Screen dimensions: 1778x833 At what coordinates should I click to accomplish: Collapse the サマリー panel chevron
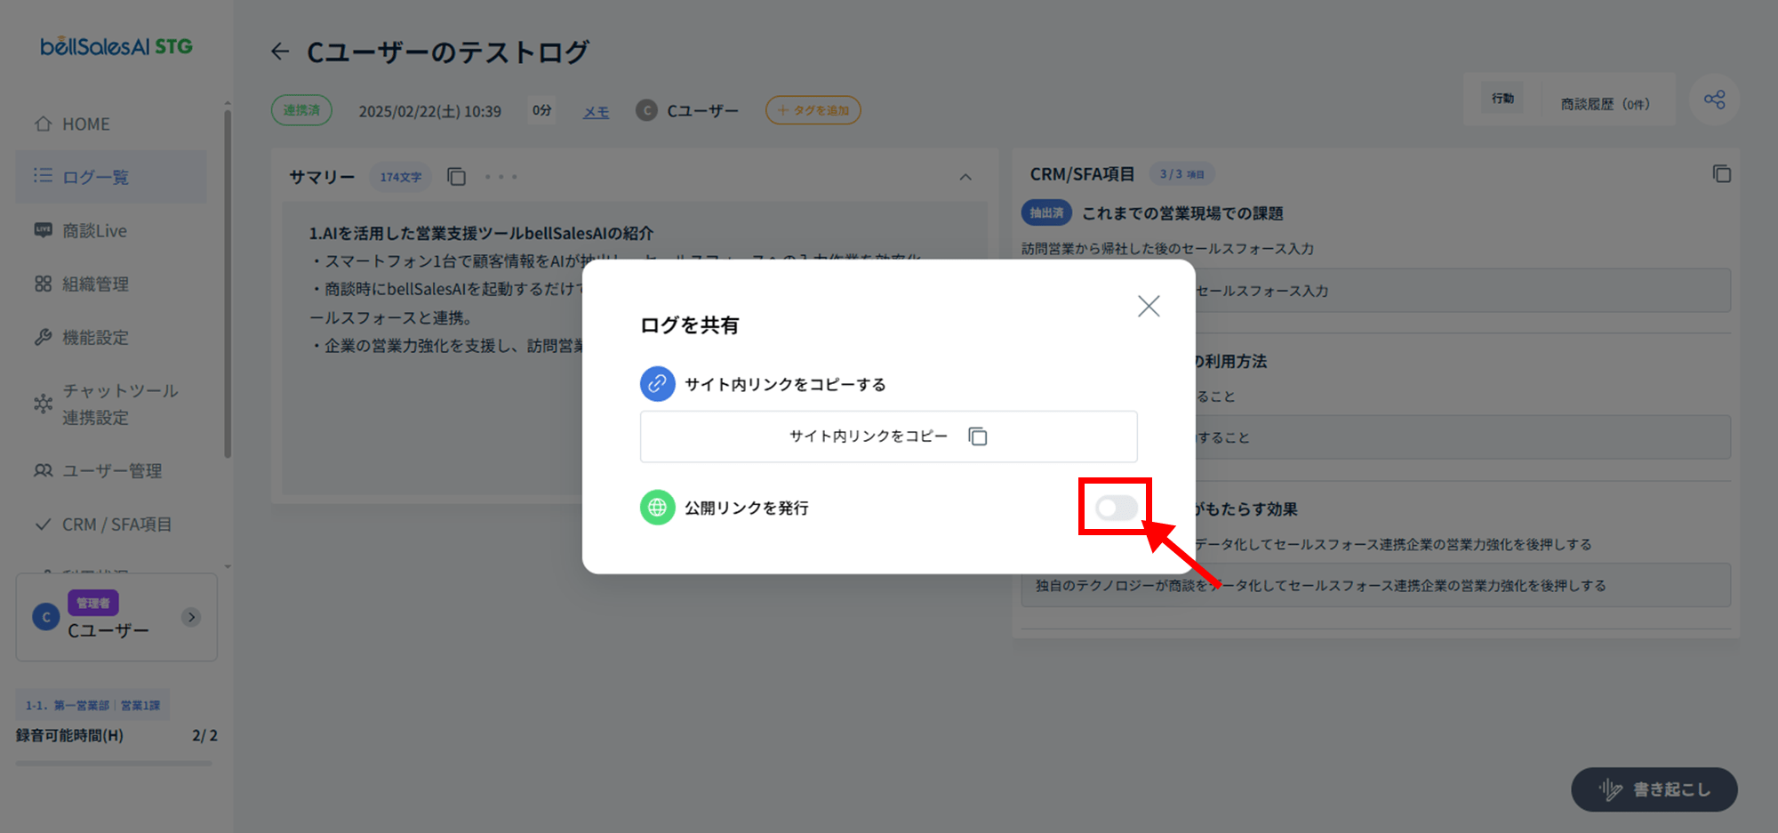coord(965,177)
